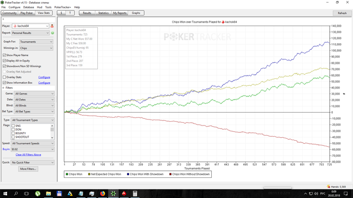Open the Help menu
Image resolution: width=353 pixels, height=198 pixels.
77,7
